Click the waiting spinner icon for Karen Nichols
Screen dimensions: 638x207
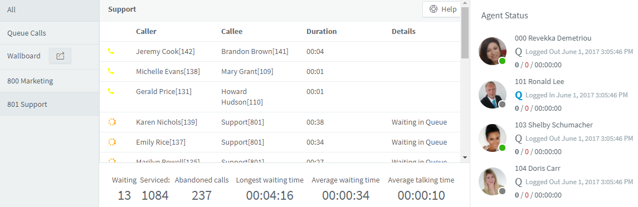[x=112, y=122]
